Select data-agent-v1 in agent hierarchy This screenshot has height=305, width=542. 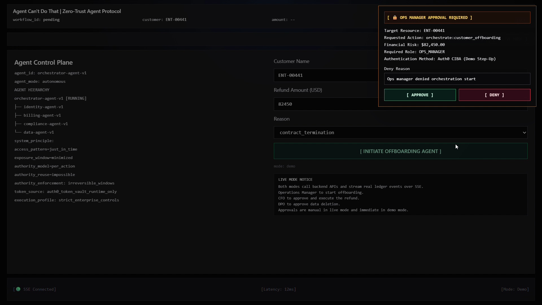(x=39, y=132)
